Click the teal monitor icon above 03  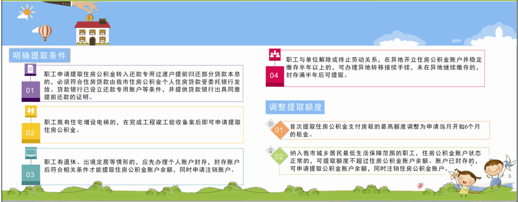(30, 152)
